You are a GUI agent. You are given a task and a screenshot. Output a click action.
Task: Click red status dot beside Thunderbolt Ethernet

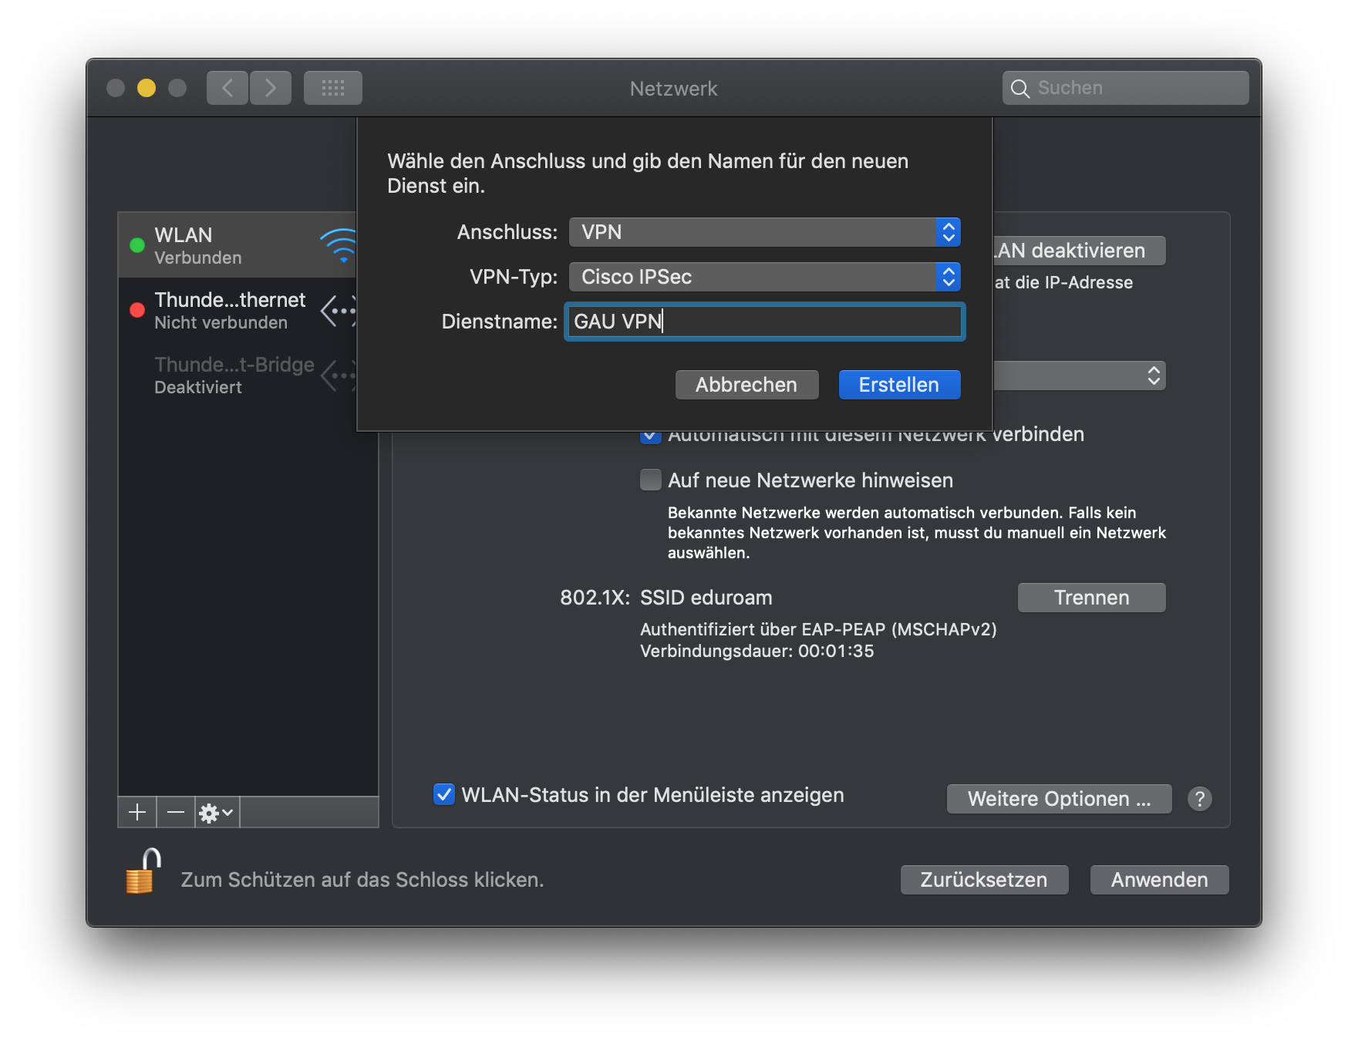[x=137, y=310]
